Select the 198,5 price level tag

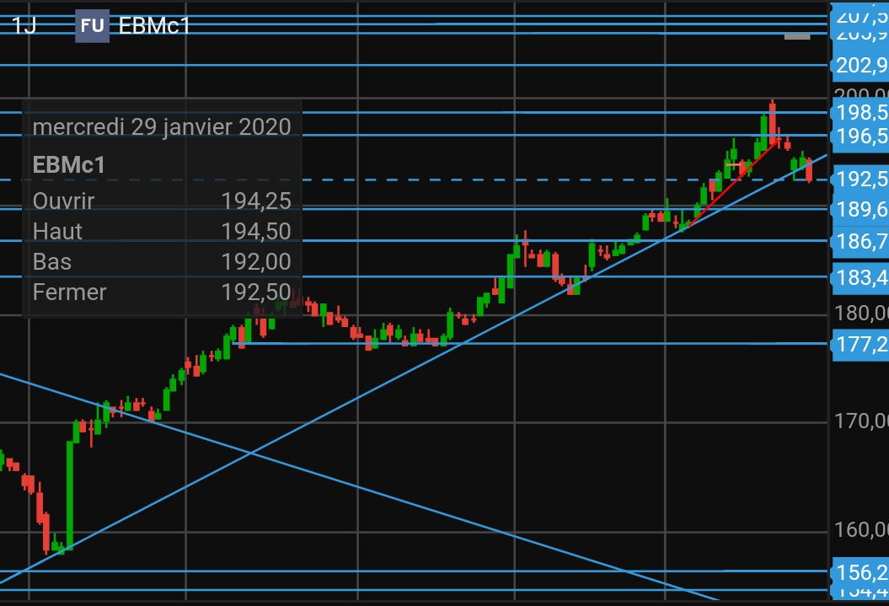[860, 112]
